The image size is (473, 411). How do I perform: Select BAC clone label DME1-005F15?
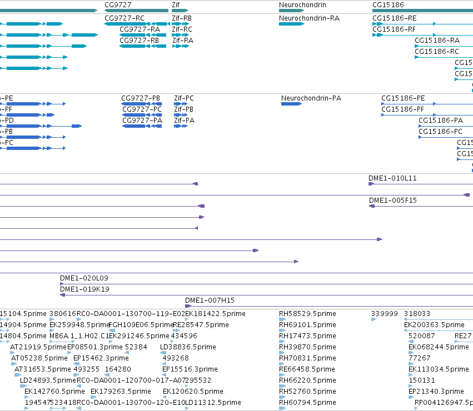pyautogui.click(x=393, y=201)
